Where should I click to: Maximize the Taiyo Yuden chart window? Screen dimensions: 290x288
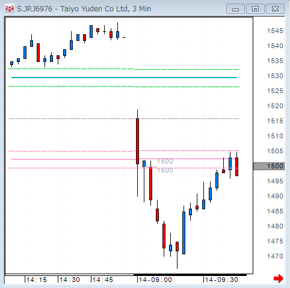click(x=255, y=9)
